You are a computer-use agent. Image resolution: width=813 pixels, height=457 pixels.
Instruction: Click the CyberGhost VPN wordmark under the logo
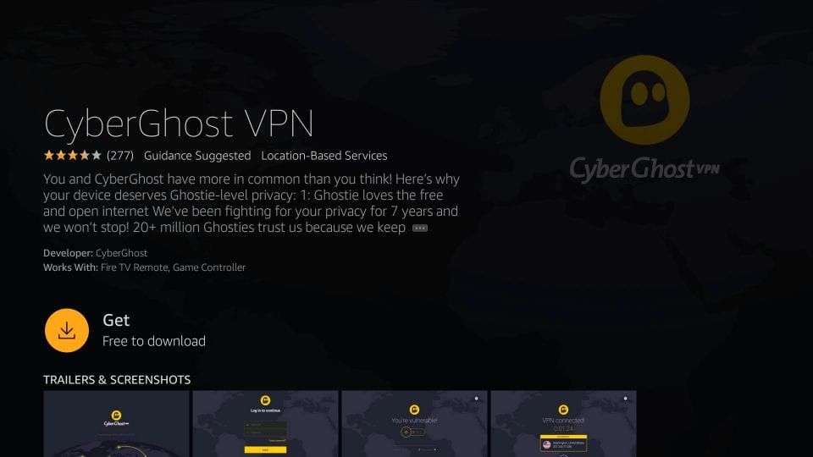point(644,169)
